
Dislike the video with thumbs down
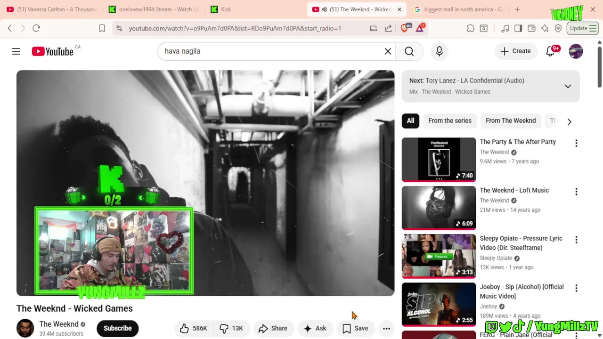coord(231,329)
